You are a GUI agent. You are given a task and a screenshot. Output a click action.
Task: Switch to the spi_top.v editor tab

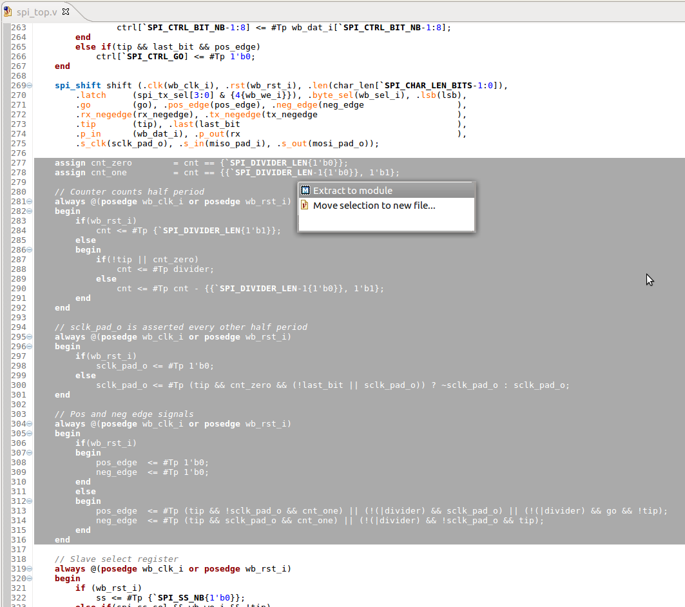pyautogui.click(x=35, y=11)
